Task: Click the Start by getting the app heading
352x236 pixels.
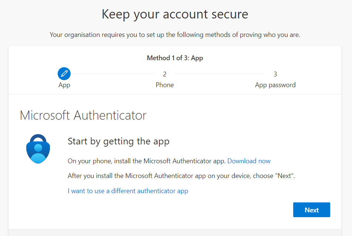Action: pos(118,141)
